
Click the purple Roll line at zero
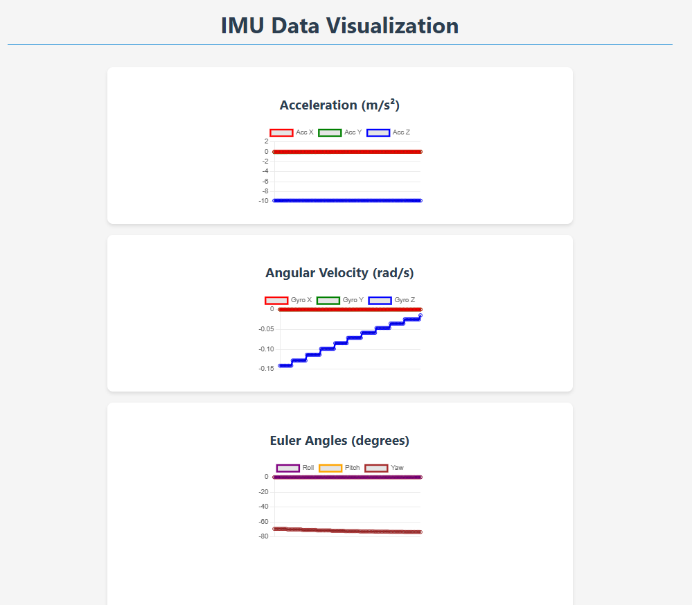(x=346, y=477)
